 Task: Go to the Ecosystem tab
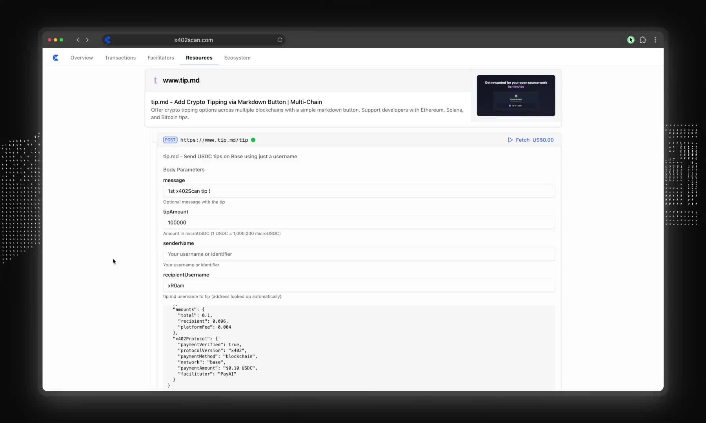pyautogui.click(x=237, y=58)
